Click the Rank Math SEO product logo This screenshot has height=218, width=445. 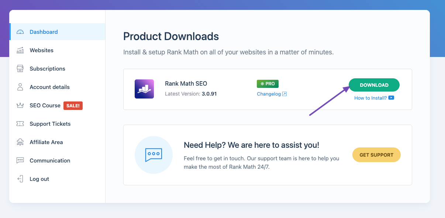144,89
